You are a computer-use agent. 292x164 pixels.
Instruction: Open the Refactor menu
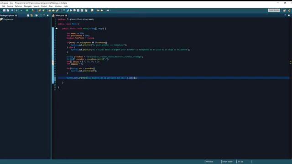pos(18,6)
